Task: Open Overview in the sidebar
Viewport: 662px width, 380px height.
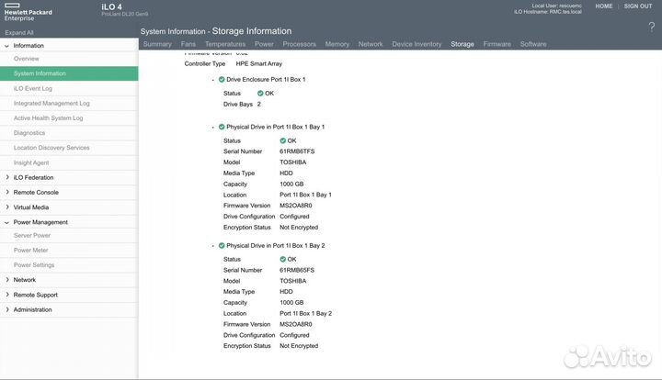Action: pos(69,59)
